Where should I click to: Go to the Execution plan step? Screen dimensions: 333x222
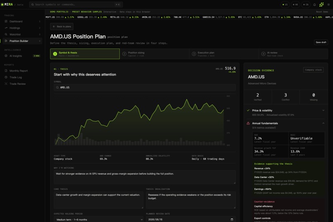[x=224, y=54]
